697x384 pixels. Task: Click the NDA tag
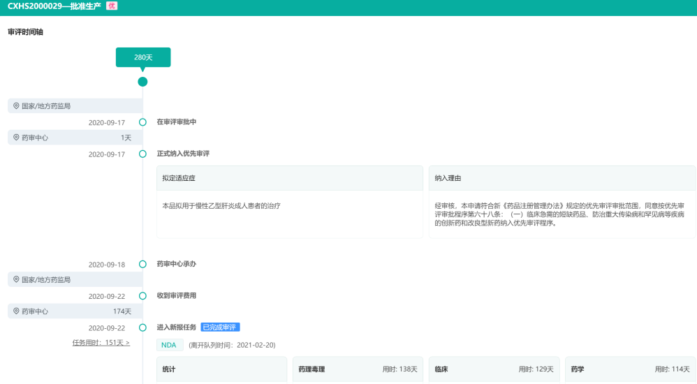[170, 345]
